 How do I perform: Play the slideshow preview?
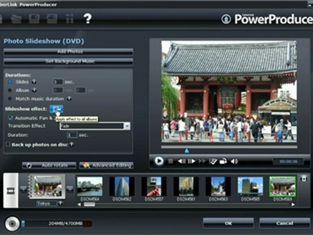[159, 161]
